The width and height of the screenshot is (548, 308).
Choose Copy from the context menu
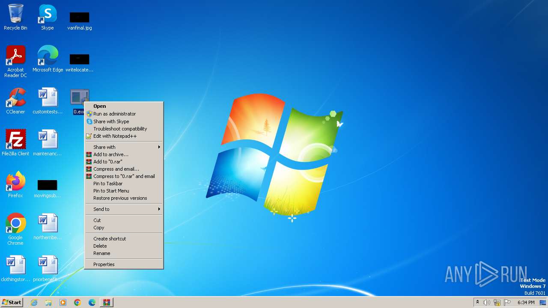click(124, 228)
